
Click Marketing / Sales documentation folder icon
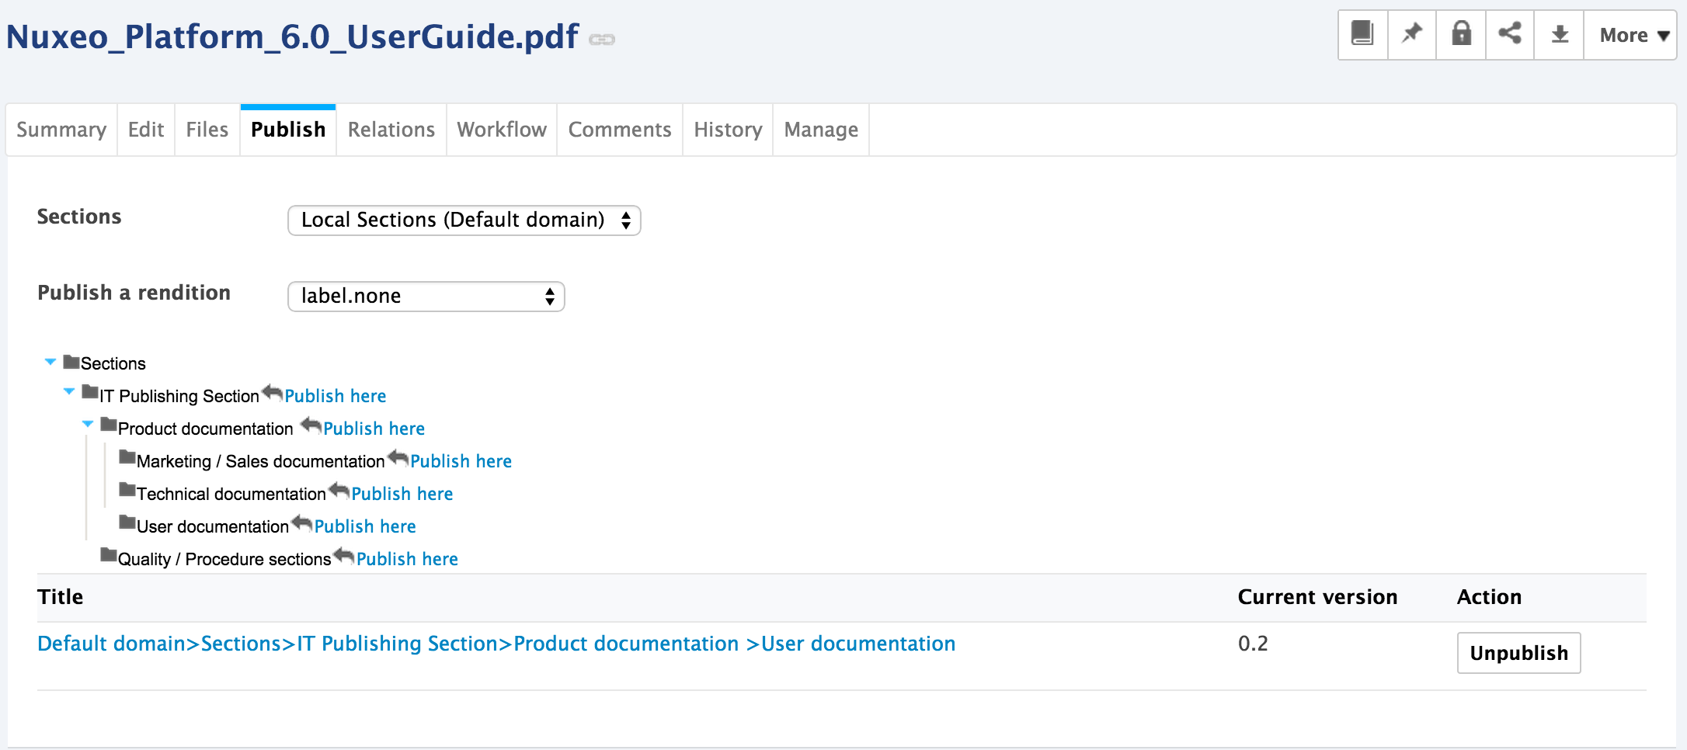click(x=127, y=458)
